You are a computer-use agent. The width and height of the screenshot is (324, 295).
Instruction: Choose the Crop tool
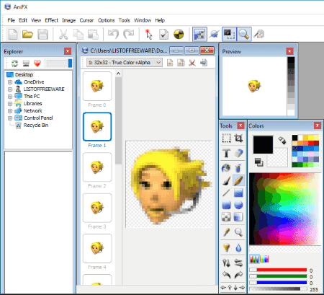click(x=238, y=138)
